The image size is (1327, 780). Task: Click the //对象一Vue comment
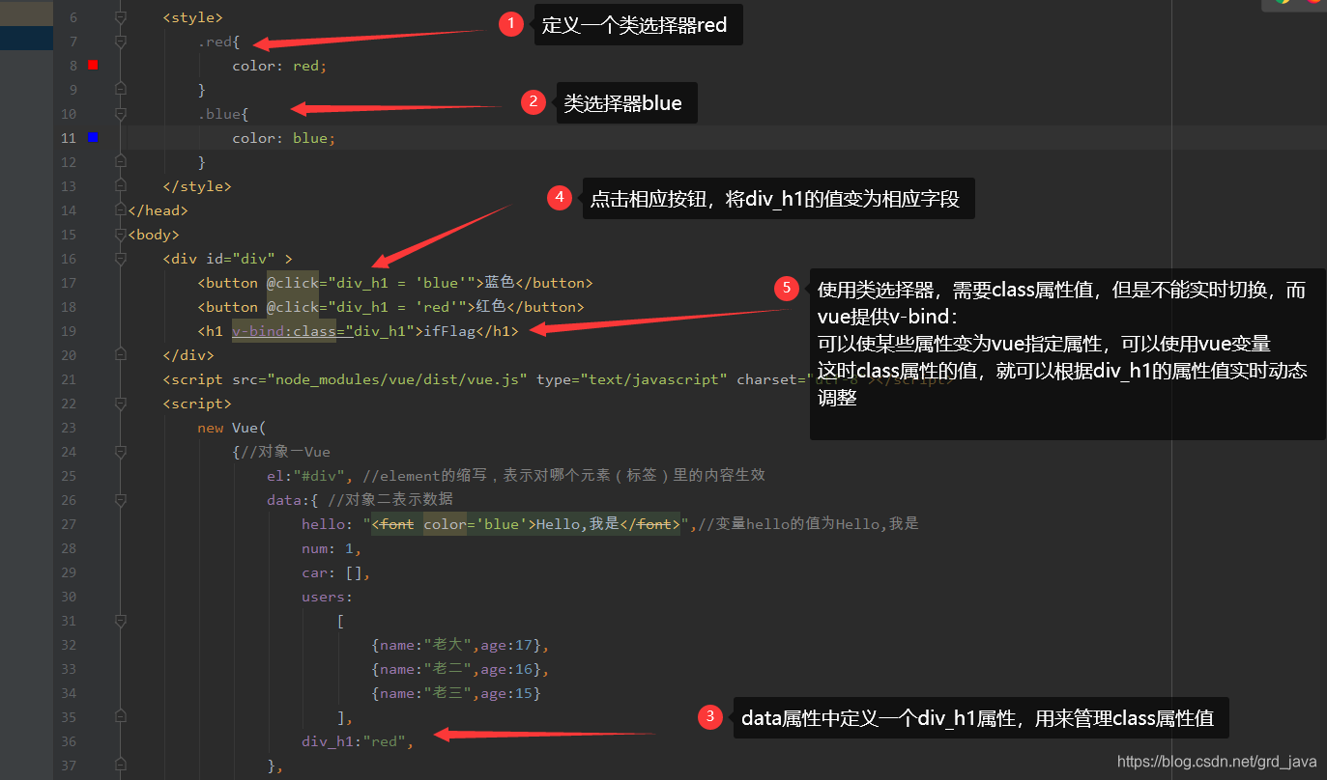[x=285, y=452]
